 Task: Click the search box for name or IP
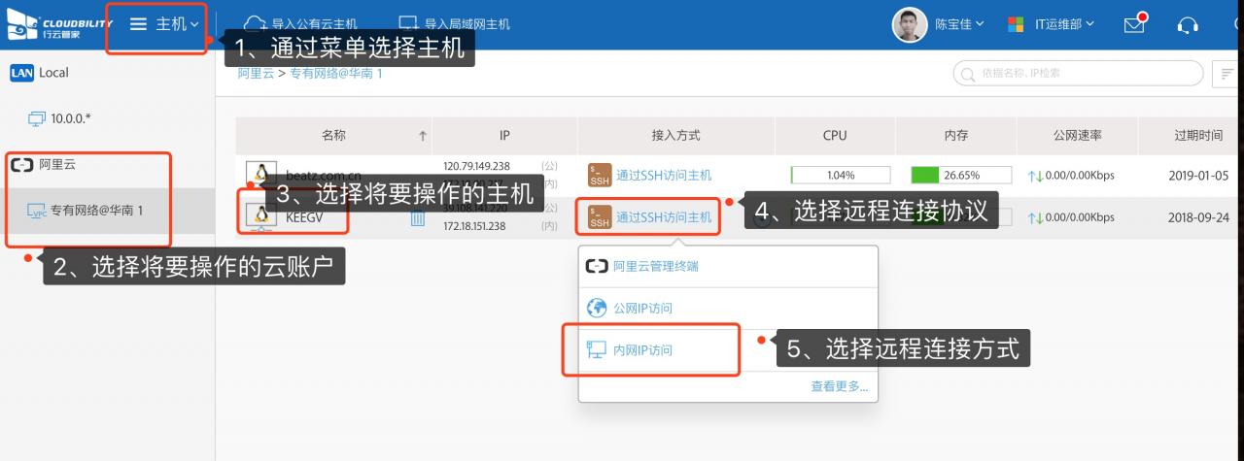[x=1079, y=73]
